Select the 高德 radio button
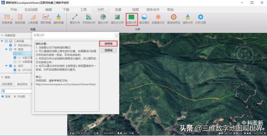 click(3, 97)
